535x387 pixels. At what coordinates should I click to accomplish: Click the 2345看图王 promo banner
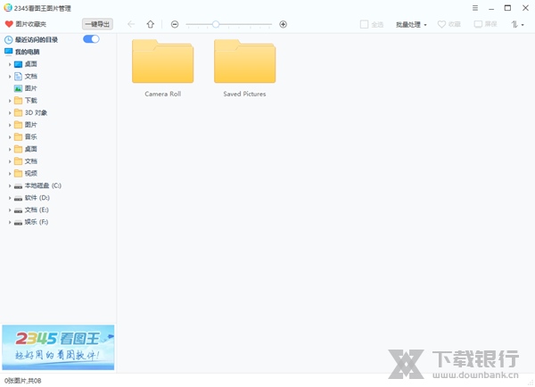coord(58,348)
